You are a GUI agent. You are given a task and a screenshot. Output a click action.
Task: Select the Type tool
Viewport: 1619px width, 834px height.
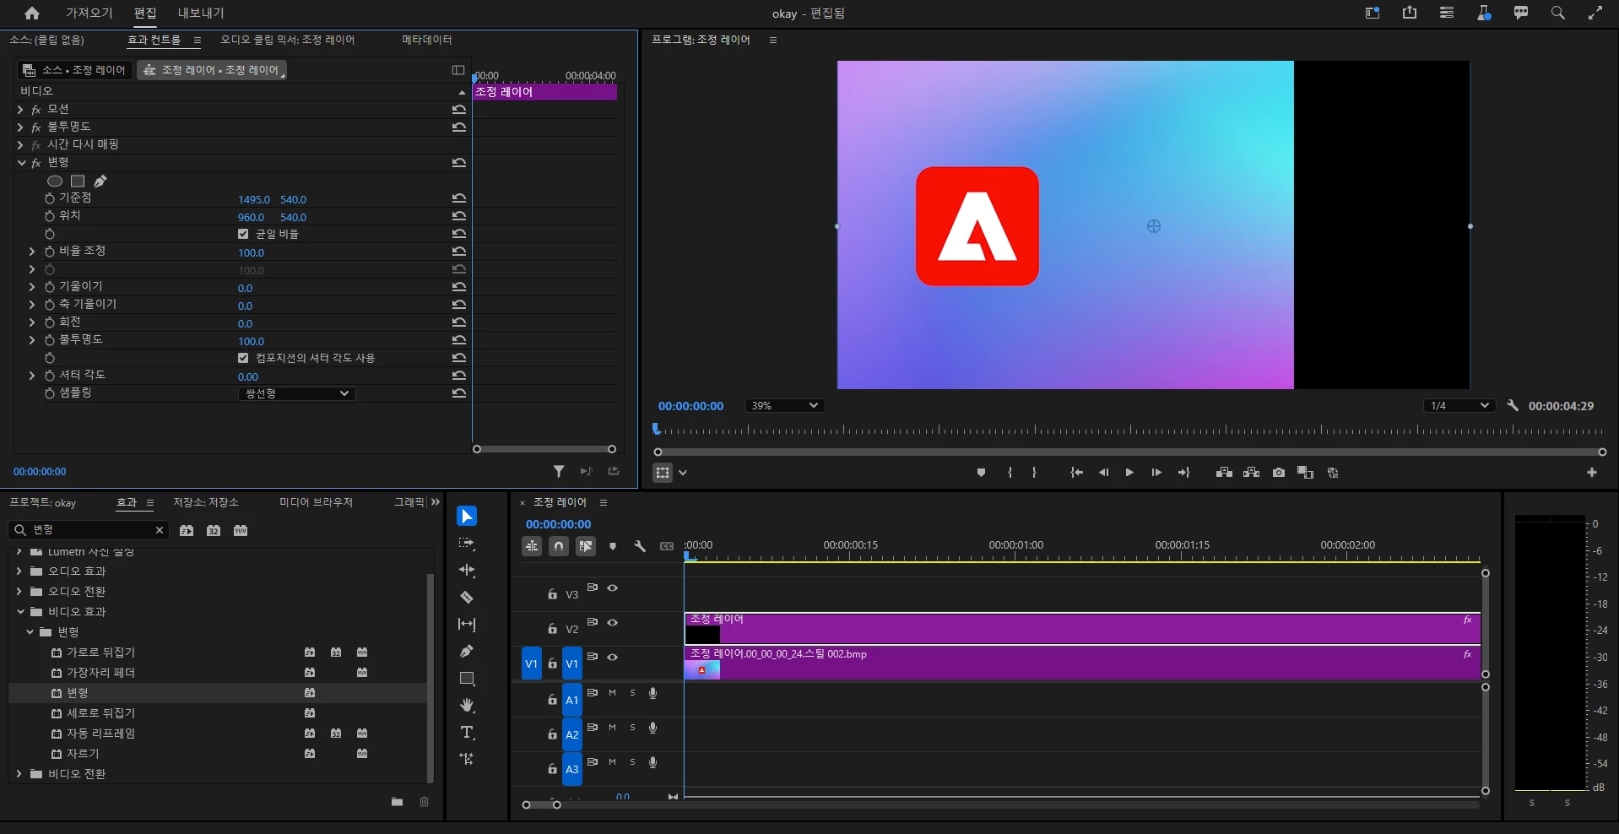pyautogui.click(x=467, y=732)
